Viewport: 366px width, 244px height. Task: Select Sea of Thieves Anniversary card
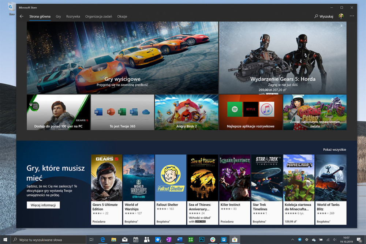(203, 189)
